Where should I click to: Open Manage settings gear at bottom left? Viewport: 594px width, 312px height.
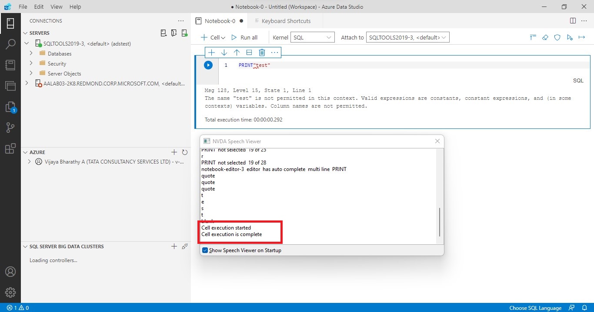tap(10, 292)
